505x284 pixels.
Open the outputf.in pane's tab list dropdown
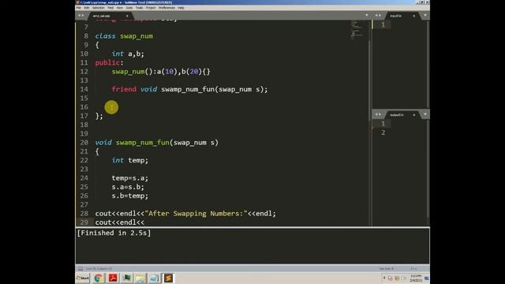coord(425,114)
